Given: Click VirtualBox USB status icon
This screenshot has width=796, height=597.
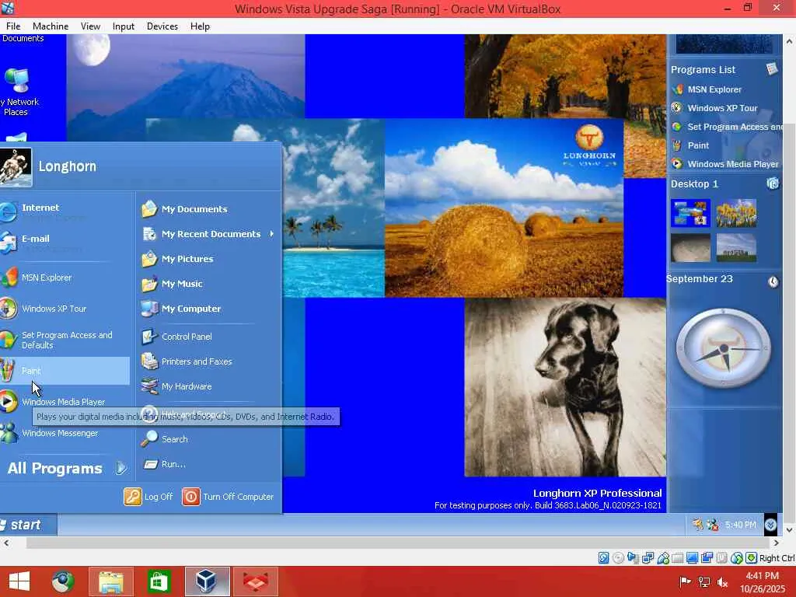Looking at the screenshot, I should tap(662, 558).
